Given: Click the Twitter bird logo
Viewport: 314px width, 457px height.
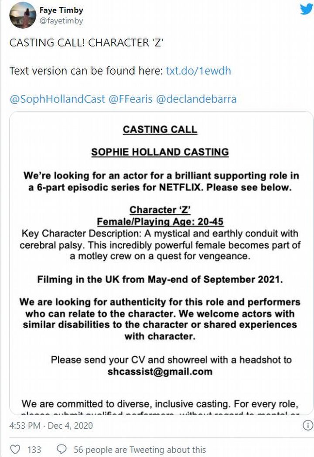Looking at the screenshot, I should click(x=306, y=9).
